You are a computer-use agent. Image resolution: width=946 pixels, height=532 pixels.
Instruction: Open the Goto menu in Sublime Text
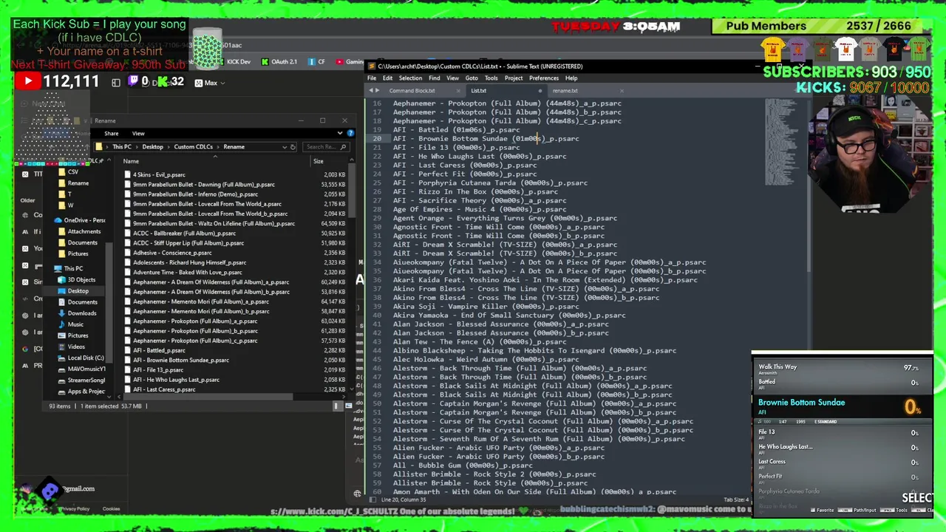click(x=472, y=78)
